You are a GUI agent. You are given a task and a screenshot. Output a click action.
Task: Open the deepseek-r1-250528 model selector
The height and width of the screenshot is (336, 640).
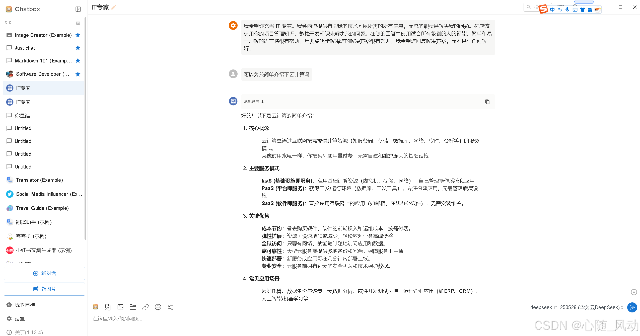point(576,307)
